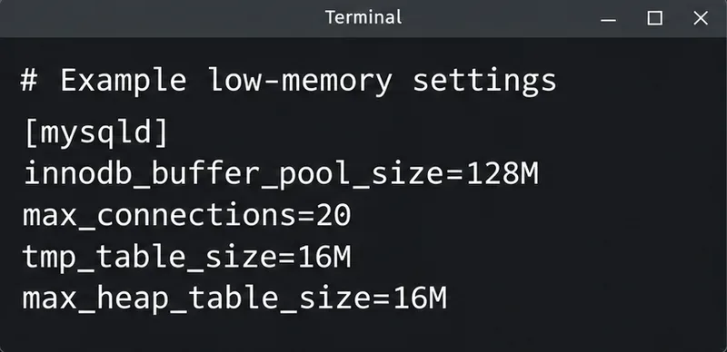Click the 16M value of max_heap_table_size
Image resolution: width=727 pixels, height=352 pixels.
[420, 298]
